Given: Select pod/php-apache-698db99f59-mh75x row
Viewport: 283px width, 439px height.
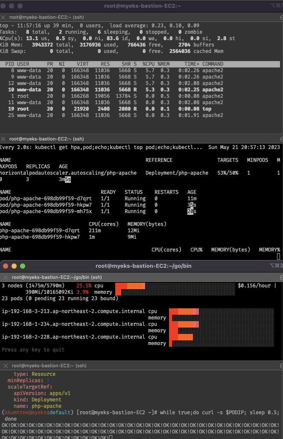Looking at the screenshot, I should coord(98,211).
